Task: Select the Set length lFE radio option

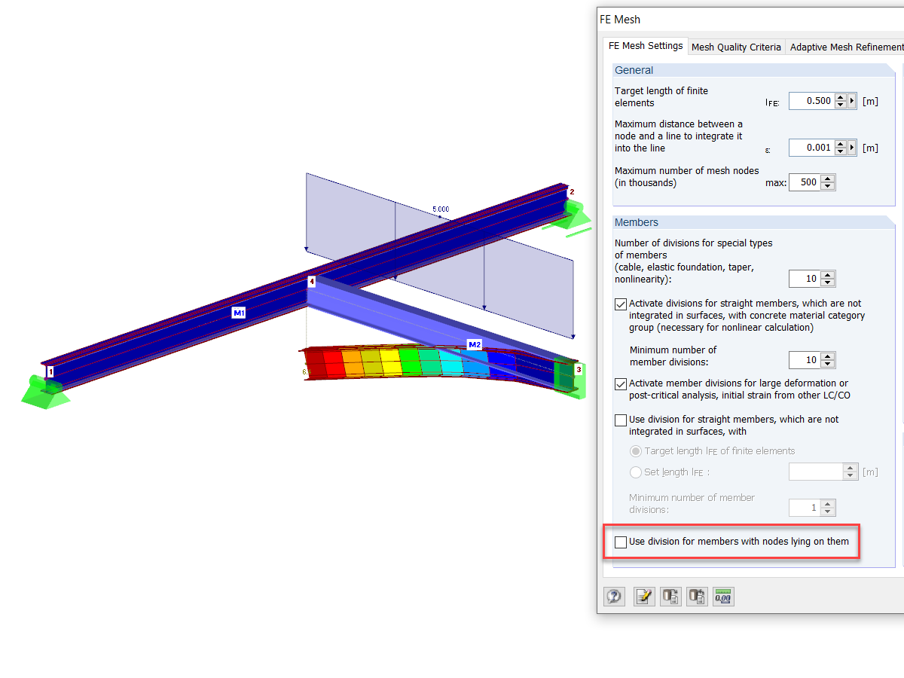Action: 635,472
